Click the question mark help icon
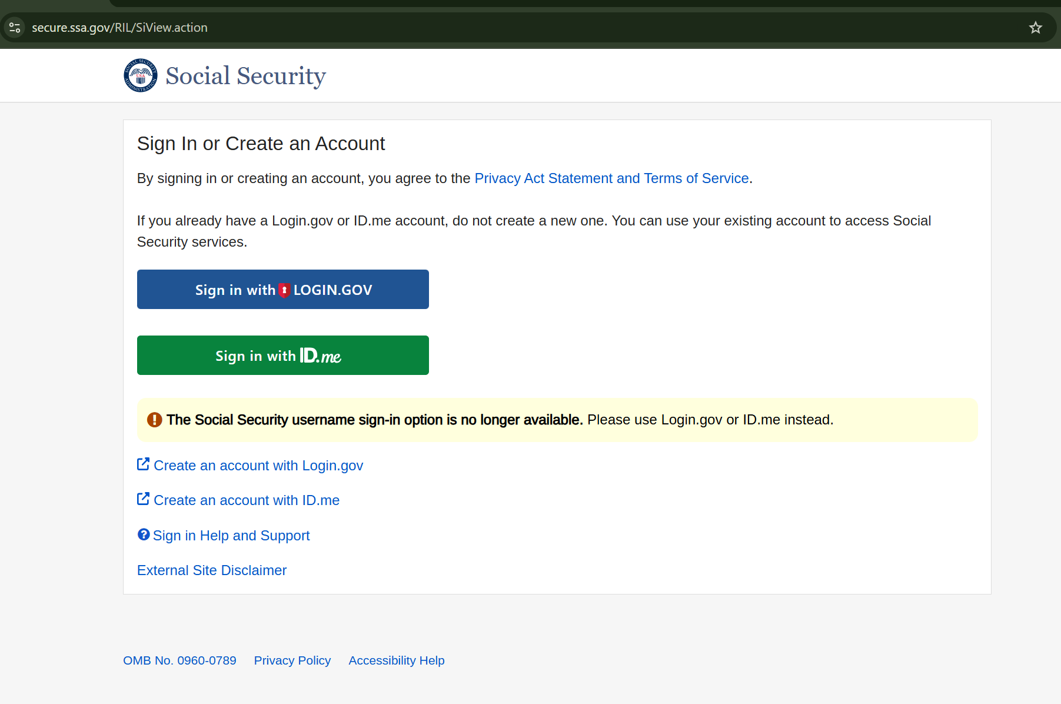 (144, 534)
